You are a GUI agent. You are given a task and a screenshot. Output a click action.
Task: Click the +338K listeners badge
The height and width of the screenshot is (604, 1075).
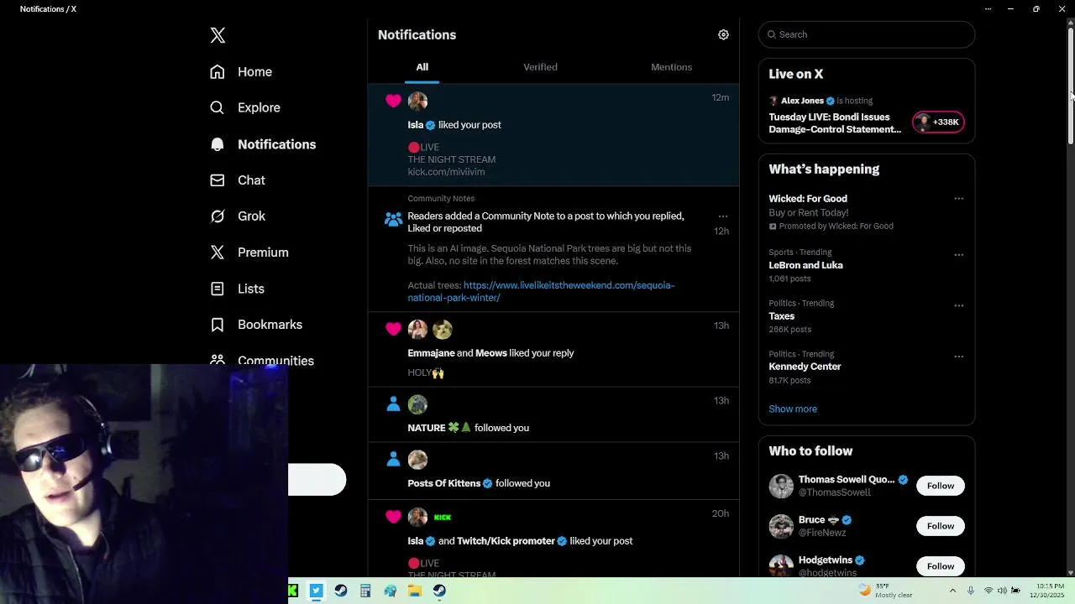pos(938,122)
